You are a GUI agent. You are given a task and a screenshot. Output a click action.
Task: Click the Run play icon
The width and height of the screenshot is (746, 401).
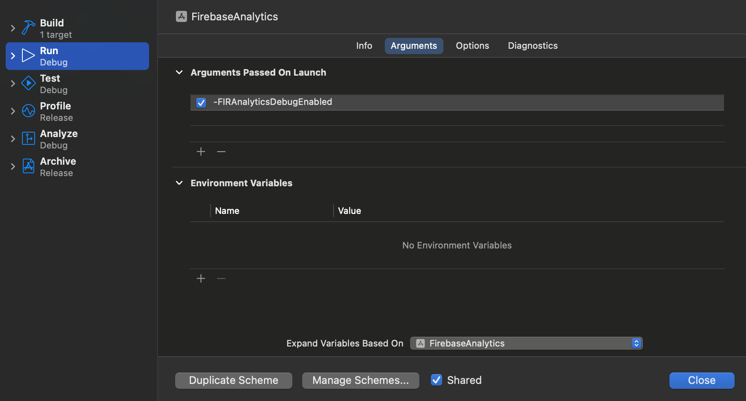(27, 55)
